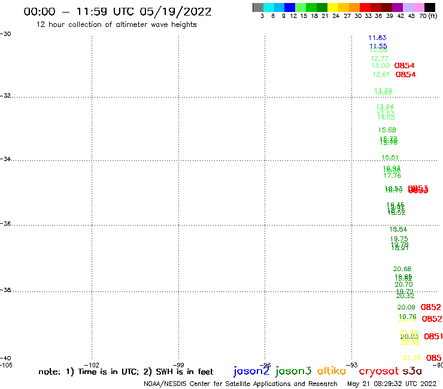Viewport: 443px width, 389px height.
Task: Click the 20.32 wave height value
Action: coord(405,296)
